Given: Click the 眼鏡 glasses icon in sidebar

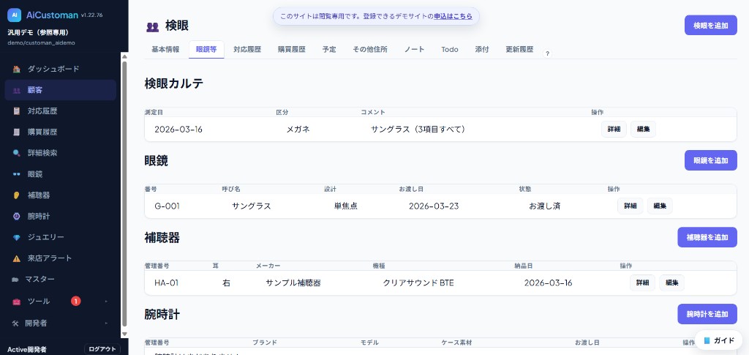Looking at the screenshot, I should pyautogui.click(x=17, y=174).
